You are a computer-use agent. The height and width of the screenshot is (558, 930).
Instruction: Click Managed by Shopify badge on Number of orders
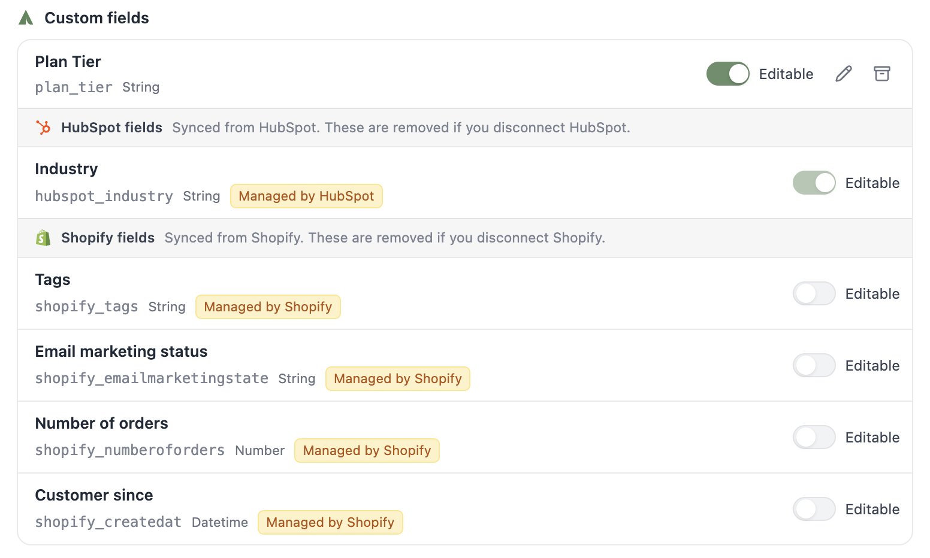coord(367,450)
